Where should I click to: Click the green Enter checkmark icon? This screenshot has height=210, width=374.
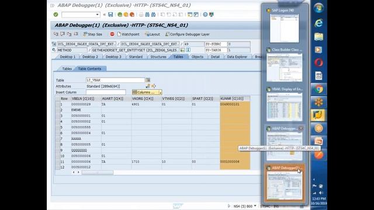click(56, 15)
